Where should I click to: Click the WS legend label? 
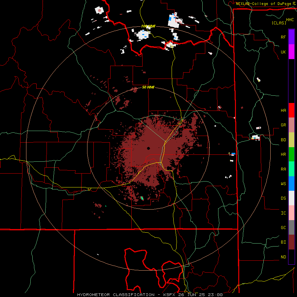[283, 183]
